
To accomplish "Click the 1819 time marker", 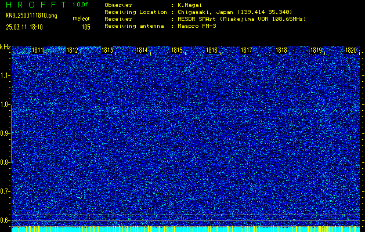I will [316, 50].
